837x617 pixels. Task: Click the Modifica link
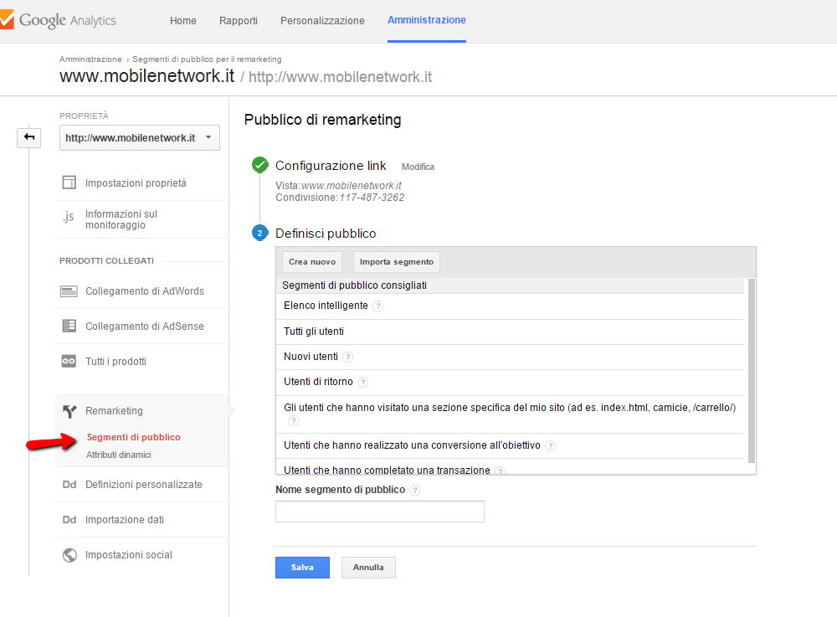(418, 167)
